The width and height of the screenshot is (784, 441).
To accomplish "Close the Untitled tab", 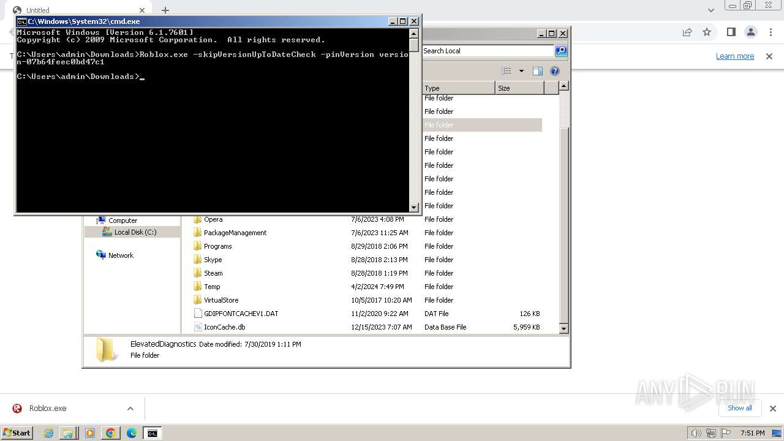I will [x=143, y=10].
